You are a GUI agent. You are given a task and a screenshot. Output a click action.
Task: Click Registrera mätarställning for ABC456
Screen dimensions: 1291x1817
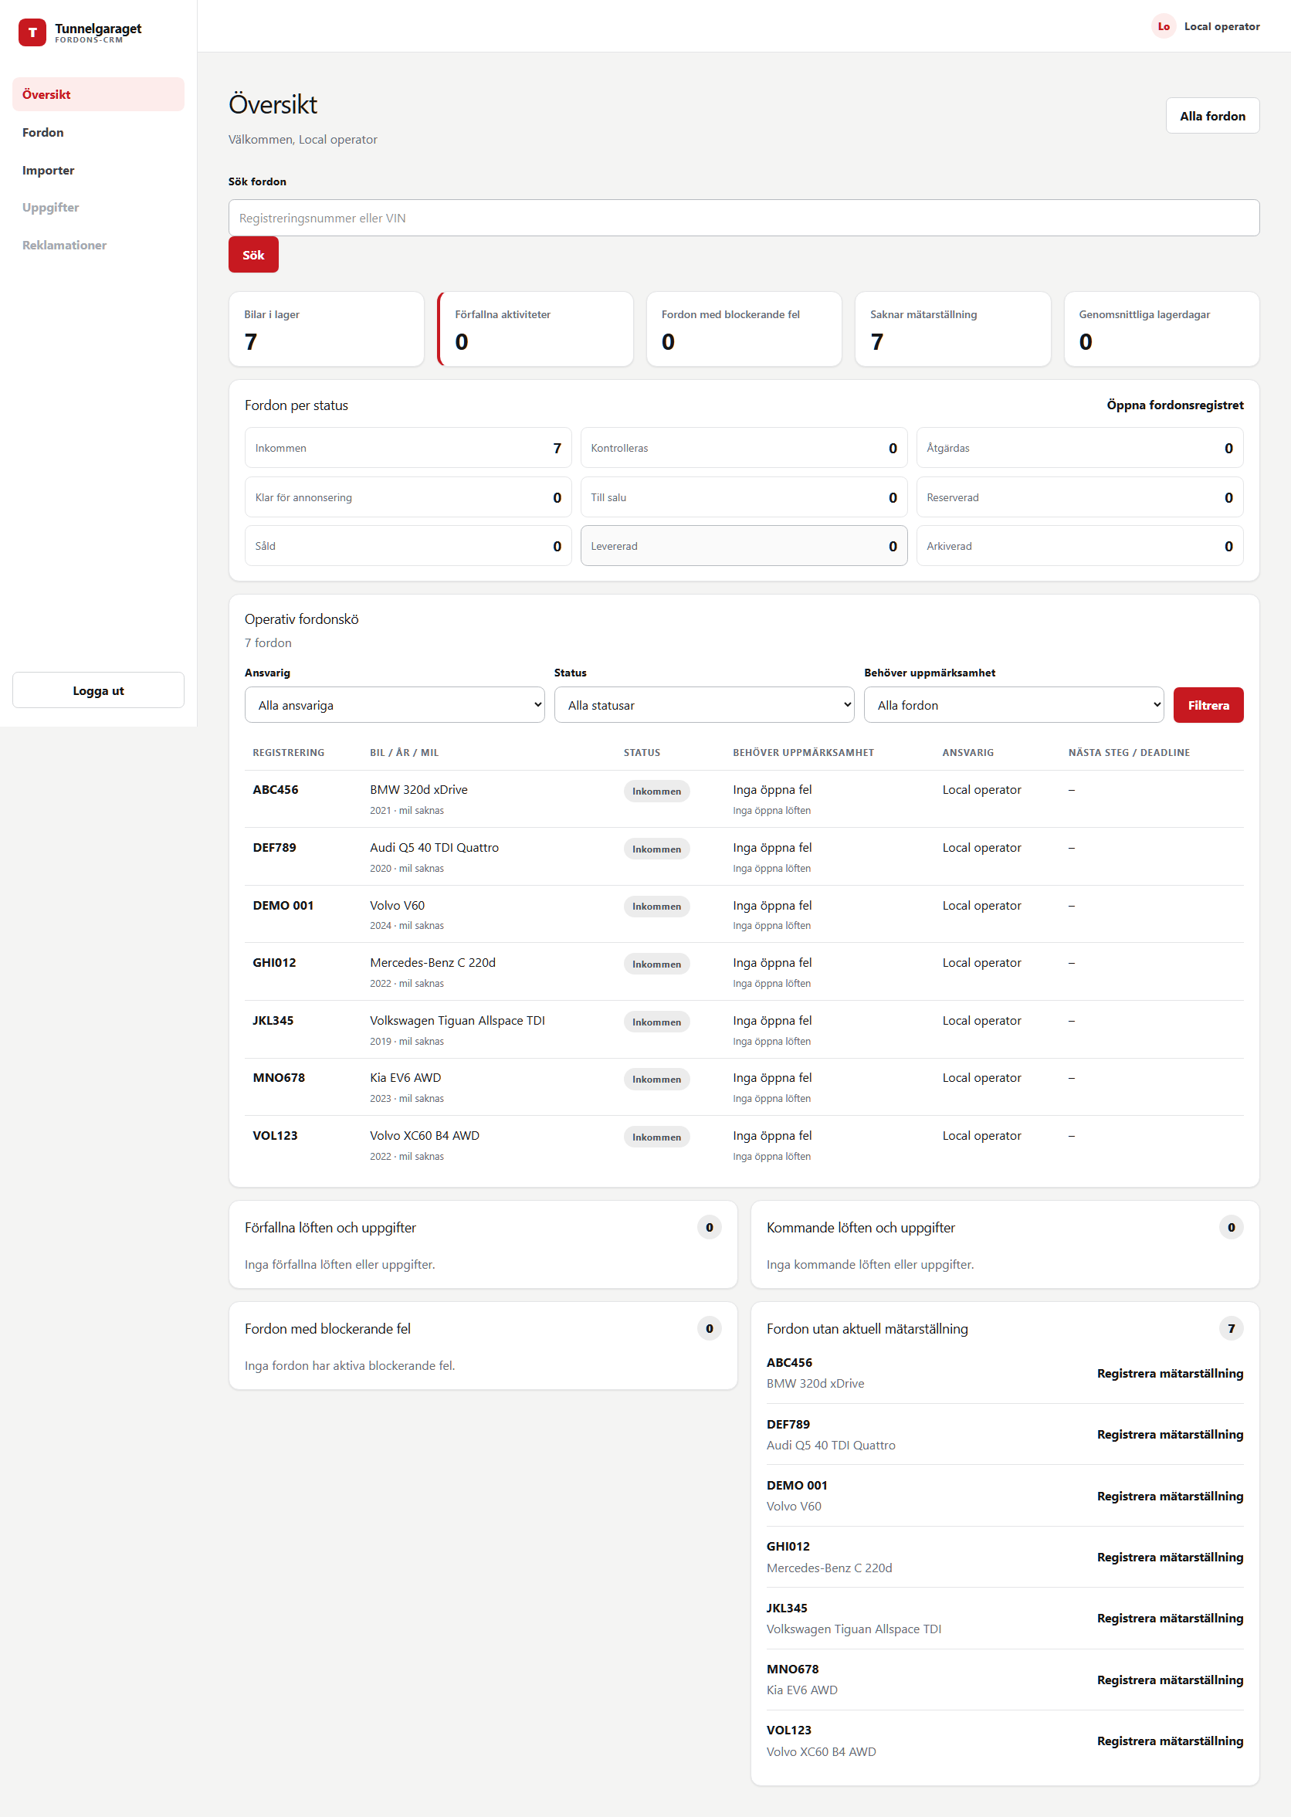click(1169, 1374)
